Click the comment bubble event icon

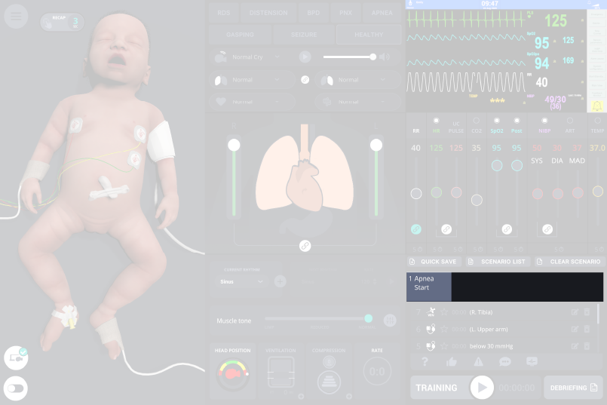[505, 362]
